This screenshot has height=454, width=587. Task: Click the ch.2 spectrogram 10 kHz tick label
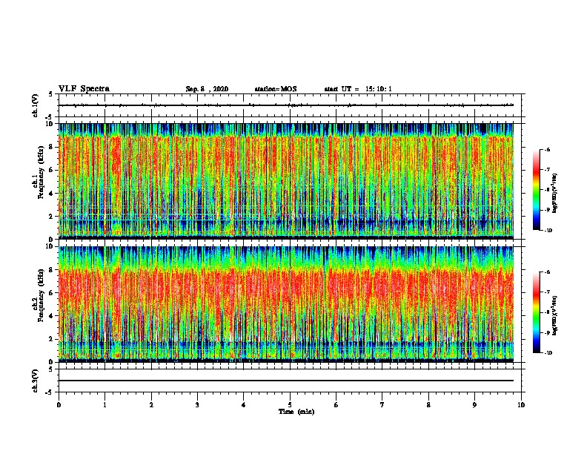(49, 246)
